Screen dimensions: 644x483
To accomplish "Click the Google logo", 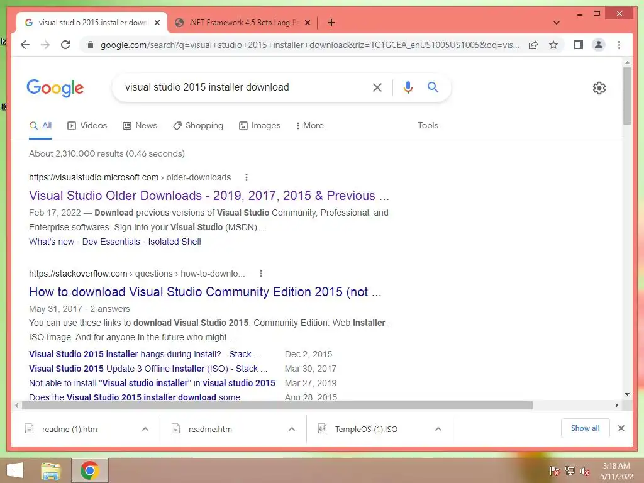I will tap(55, 88).
